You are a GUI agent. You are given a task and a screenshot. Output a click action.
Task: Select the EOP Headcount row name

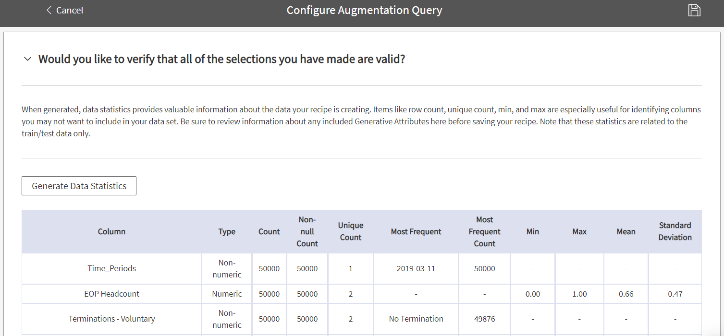[111, 294]
